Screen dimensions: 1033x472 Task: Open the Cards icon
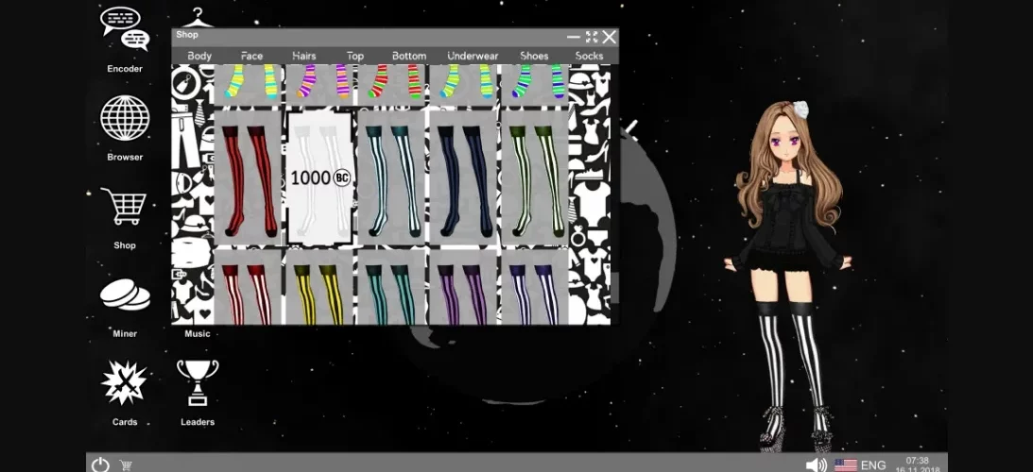[125, 383]
